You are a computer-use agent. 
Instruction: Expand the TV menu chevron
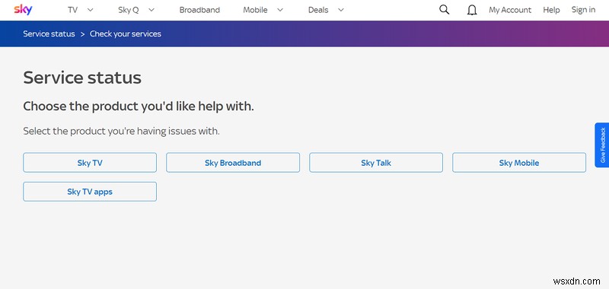click(90, 10)
